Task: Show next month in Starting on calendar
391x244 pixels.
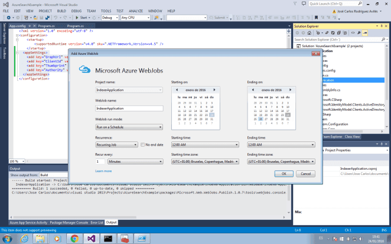Action: click(214, 90)
